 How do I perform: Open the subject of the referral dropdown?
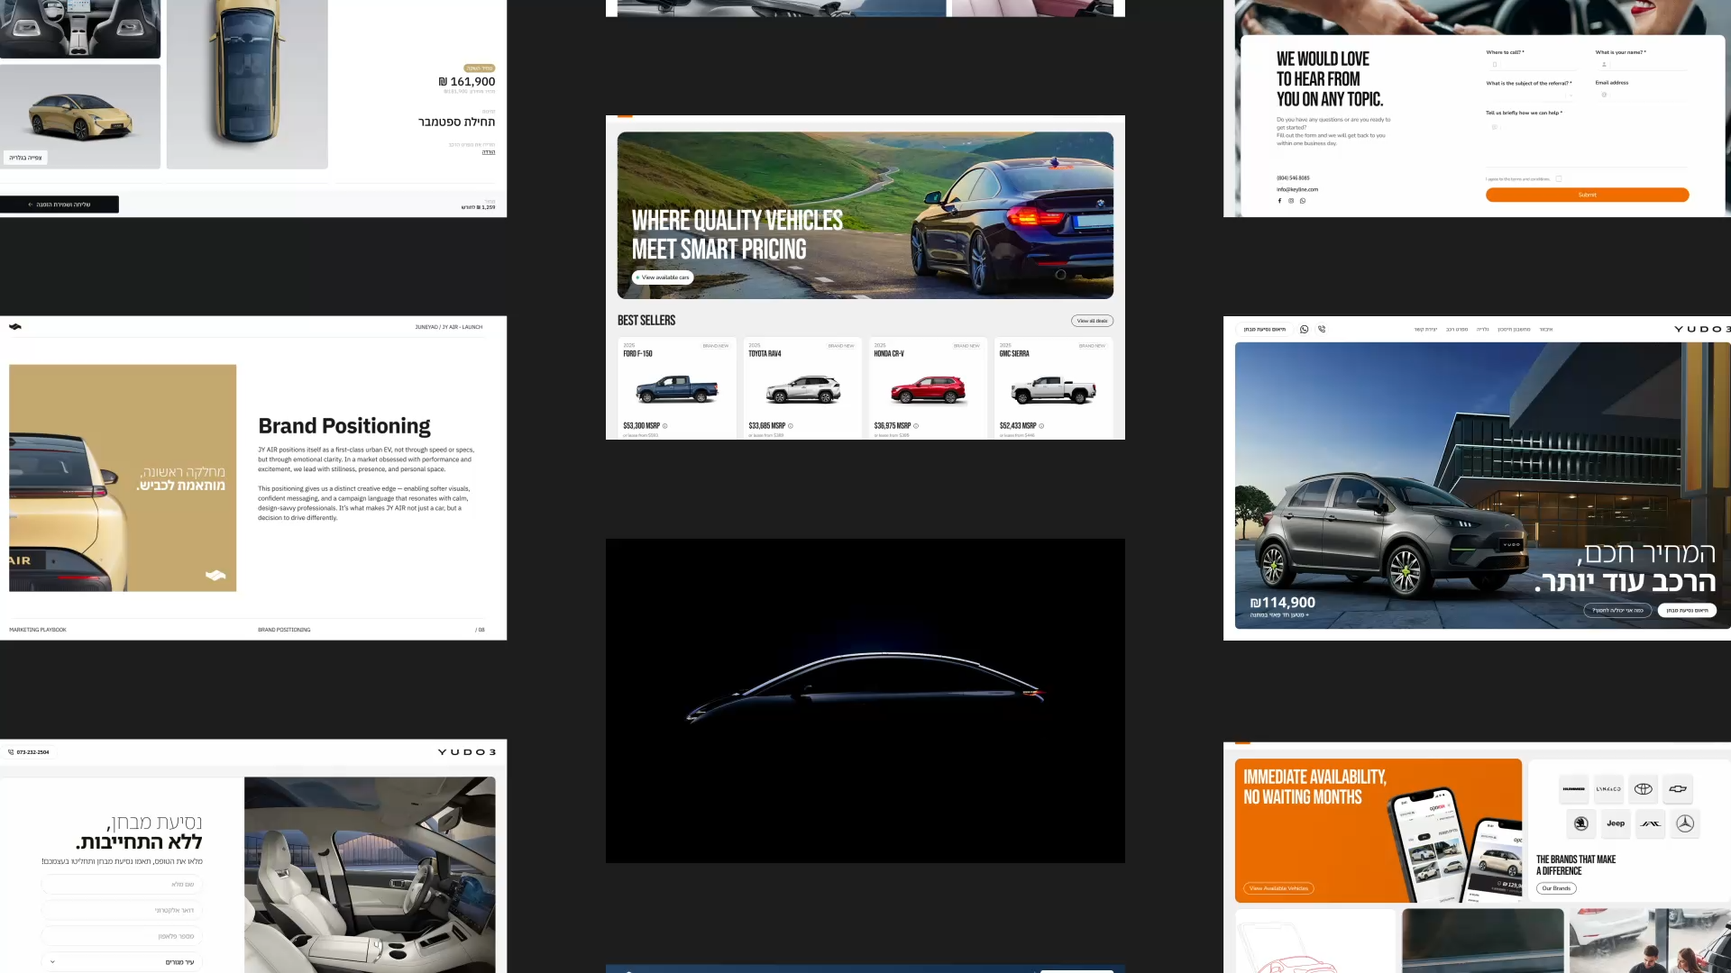pos(1532,95)
